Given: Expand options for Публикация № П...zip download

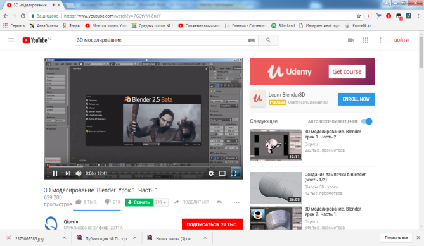Looking at the screenshot, I should 134,238.
